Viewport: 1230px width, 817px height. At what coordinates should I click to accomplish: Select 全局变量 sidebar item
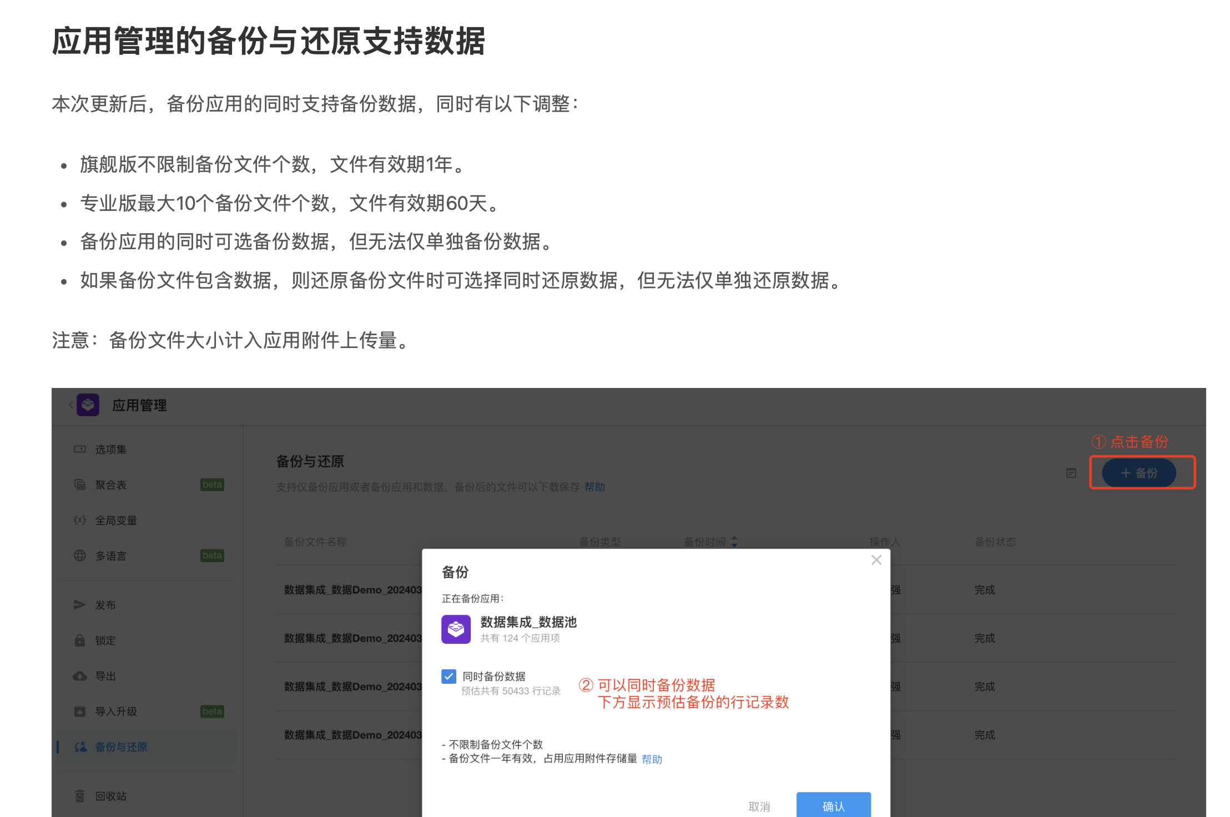115,520
